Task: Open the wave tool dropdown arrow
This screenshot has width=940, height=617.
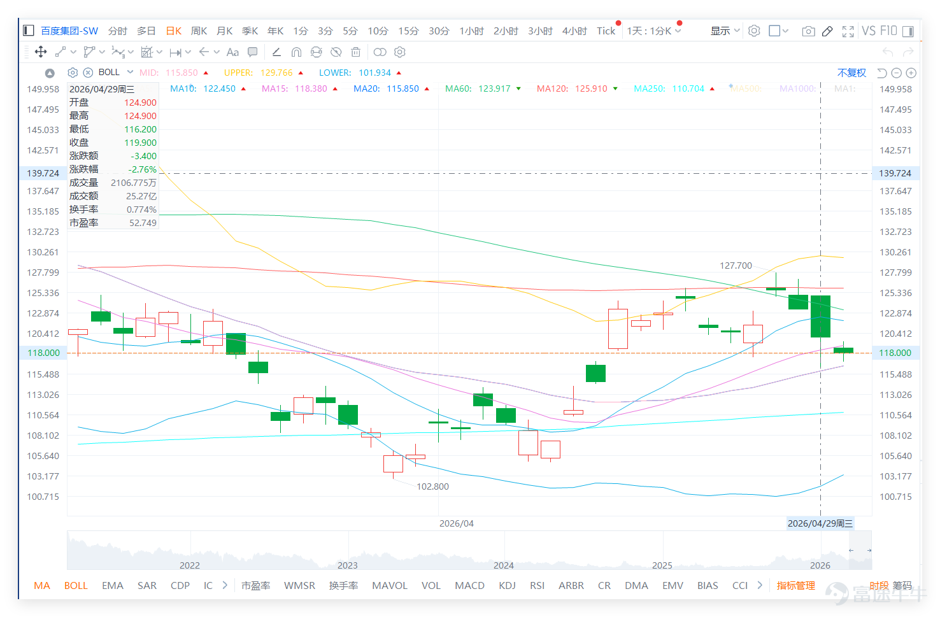Action: tap(131, 52)
